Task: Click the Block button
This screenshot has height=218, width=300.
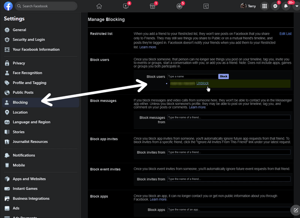Action: tap(223, 77)
